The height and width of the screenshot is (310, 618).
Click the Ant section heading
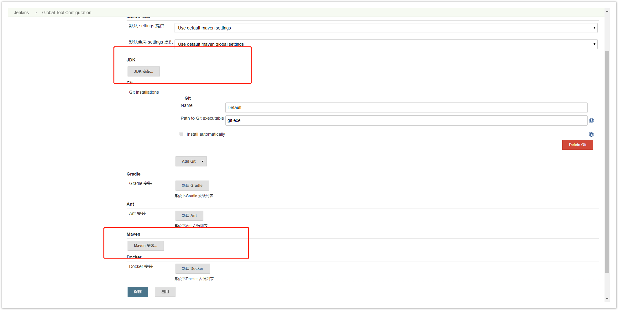(130, 204)
